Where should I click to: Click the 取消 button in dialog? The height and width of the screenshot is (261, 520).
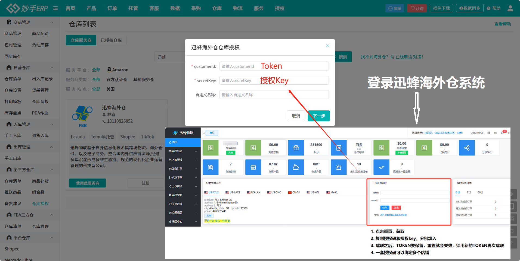[x=296, y=116]
